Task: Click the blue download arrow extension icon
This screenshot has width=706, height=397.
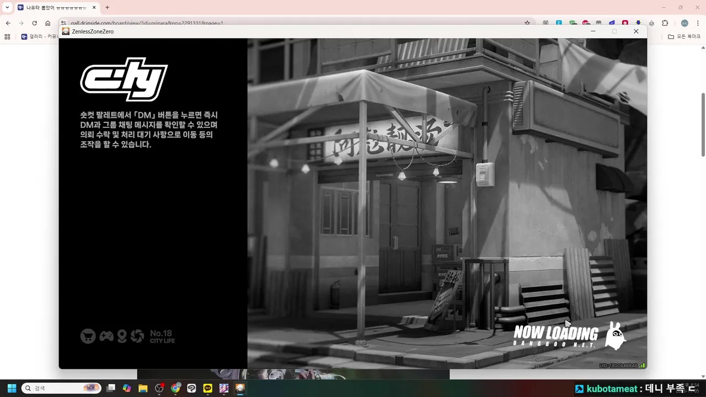Action: pos(638,23)
